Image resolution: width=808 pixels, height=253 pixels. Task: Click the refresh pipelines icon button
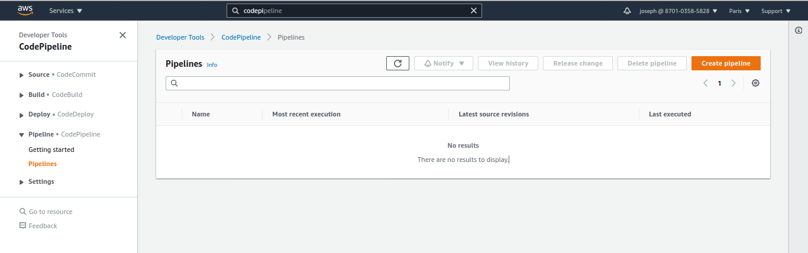pos(397,63)
